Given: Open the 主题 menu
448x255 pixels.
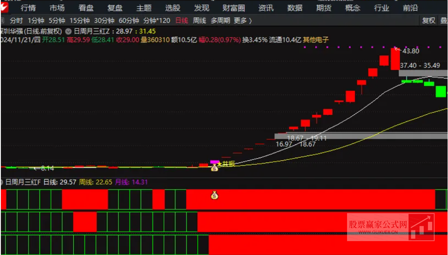Looking at the screenshot, I should click(144, 8).
